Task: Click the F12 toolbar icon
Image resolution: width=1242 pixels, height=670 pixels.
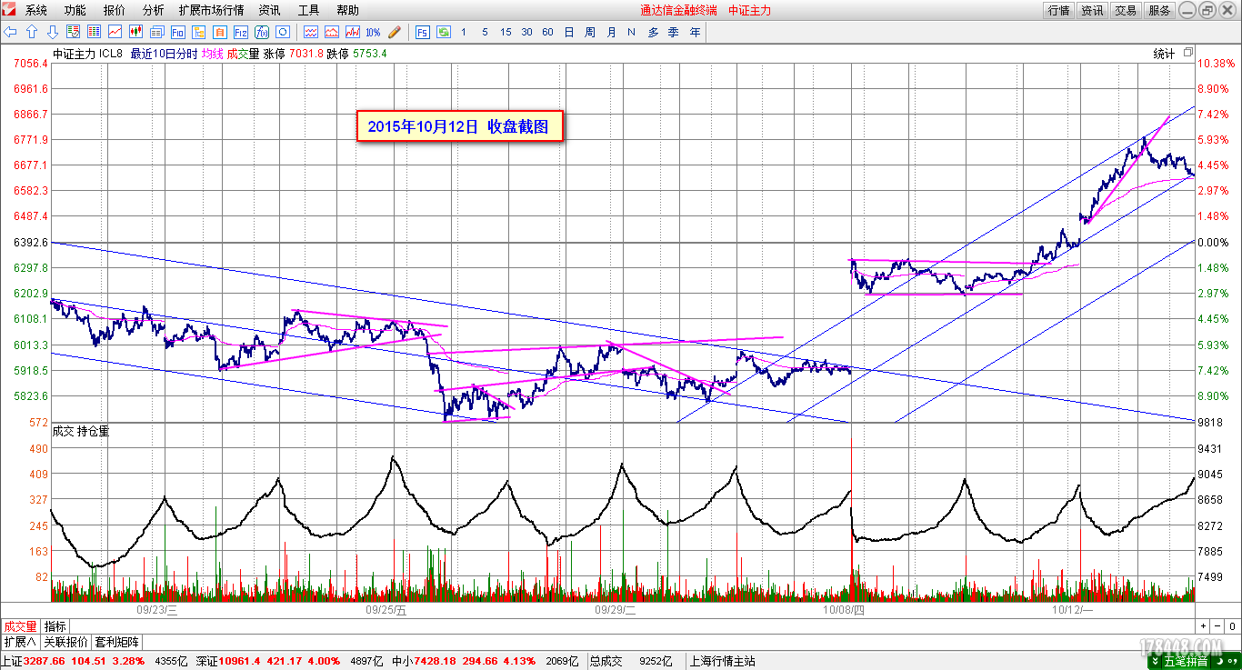Action: pos(240,32)
